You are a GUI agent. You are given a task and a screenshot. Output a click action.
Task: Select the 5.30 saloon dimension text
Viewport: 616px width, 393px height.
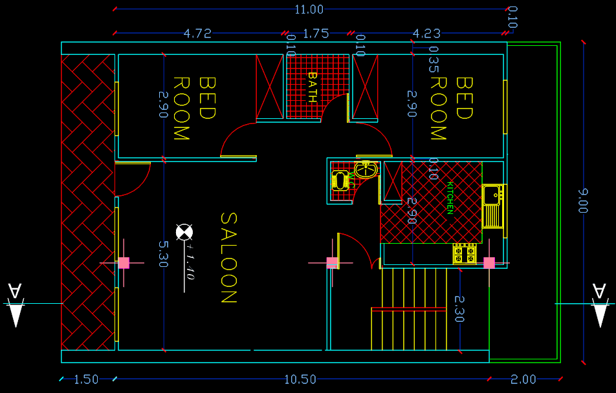click(163, 254)
